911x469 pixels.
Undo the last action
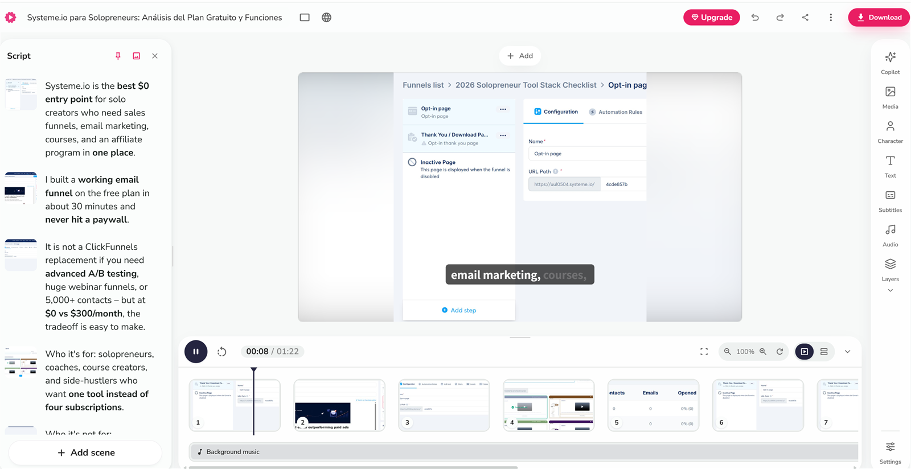755,18
